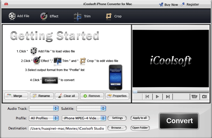Close the window with the red button
The image size is (212, 138).
pyautogui.click(x=6, y=4)
